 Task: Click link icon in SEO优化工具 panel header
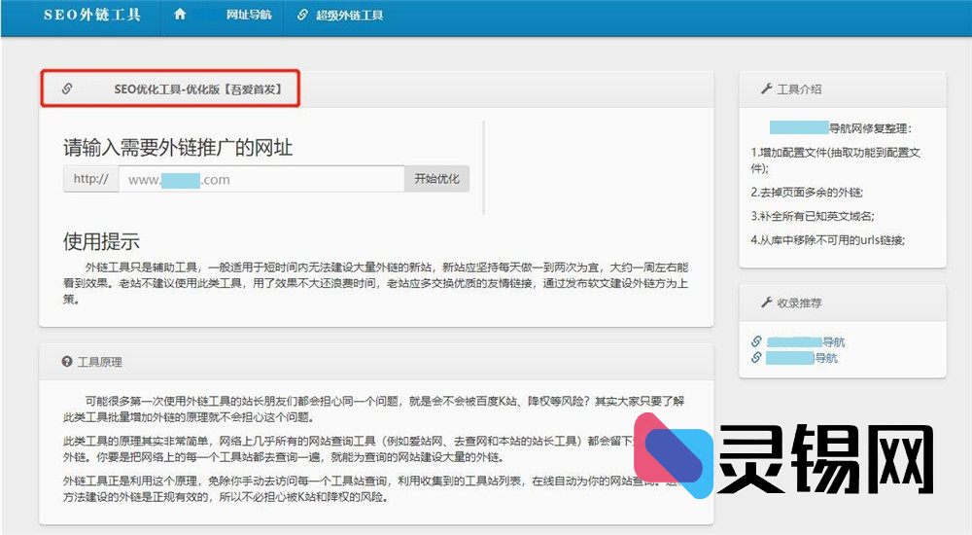pyautogui.click(x=67, y=89)
